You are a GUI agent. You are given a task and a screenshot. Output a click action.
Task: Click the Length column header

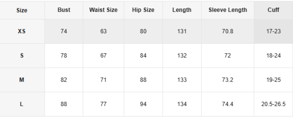pyautogui.click(x=182, y=10)
